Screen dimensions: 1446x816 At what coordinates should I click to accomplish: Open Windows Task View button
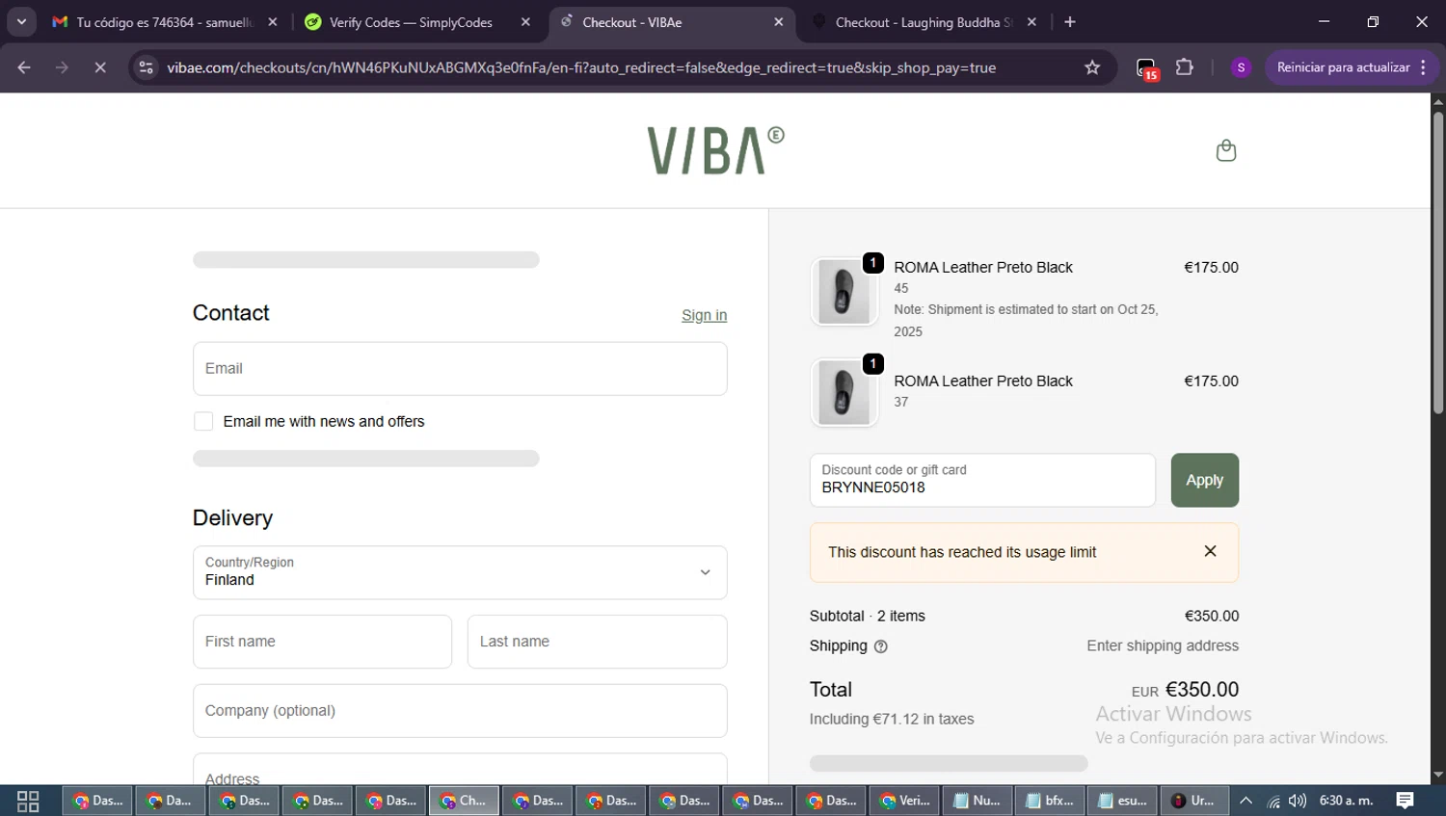(x=28, y=801)
